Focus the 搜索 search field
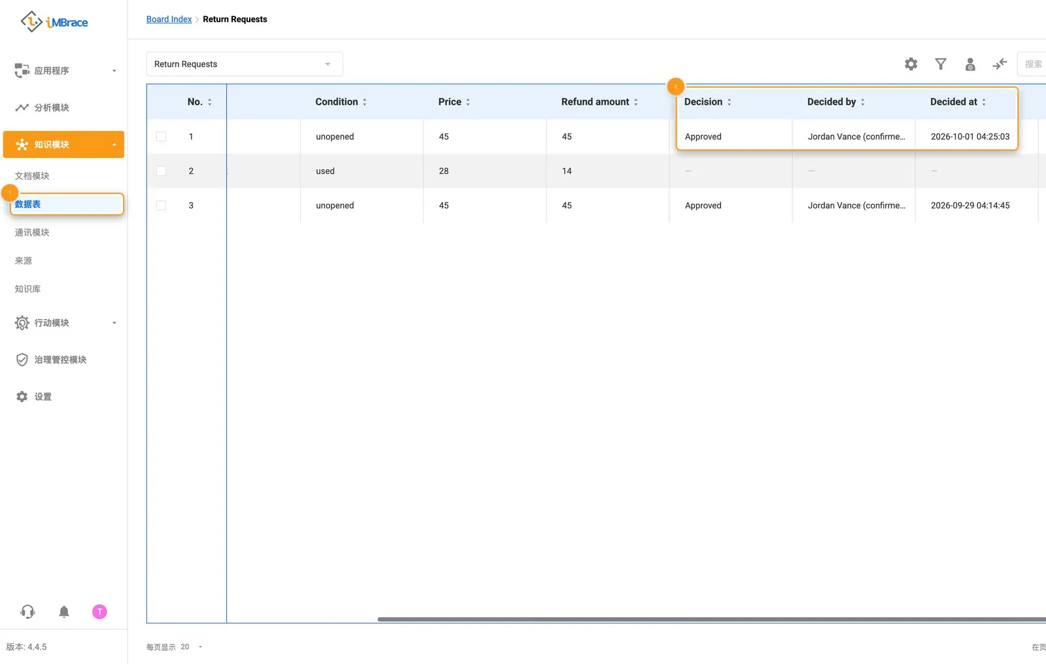 click(x=1032, y=64)
